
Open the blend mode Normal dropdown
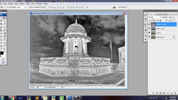[x=155, y=17]
